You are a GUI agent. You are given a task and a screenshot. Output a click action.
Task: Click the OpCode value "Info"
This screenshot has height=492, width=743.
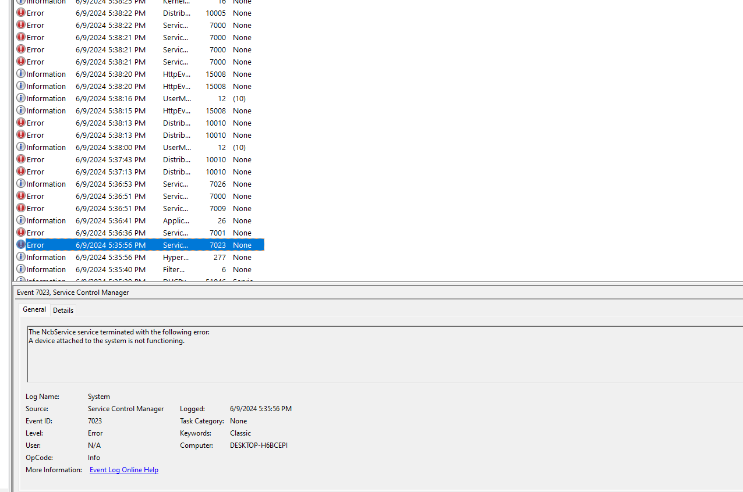pos(94,458)
